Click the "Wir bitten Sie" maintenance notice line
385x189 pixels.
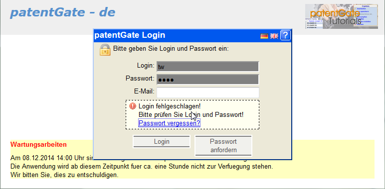point(64,175)
